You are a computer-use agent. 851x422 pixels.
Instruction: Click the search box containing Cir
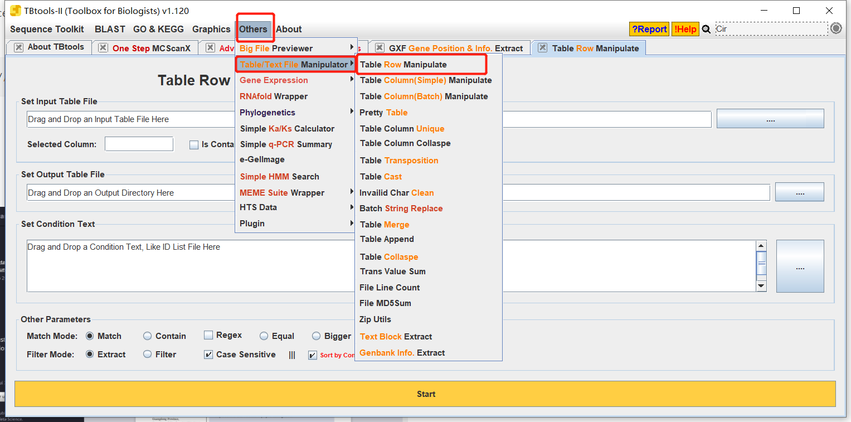coord(771,29)
